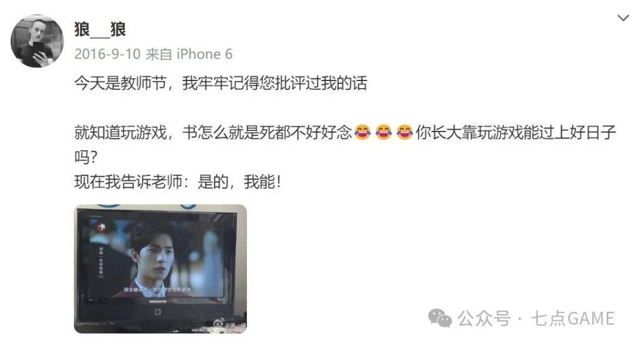Open the 狼__狼 username profile link
The image size is (635, 344).
[100, 29]
